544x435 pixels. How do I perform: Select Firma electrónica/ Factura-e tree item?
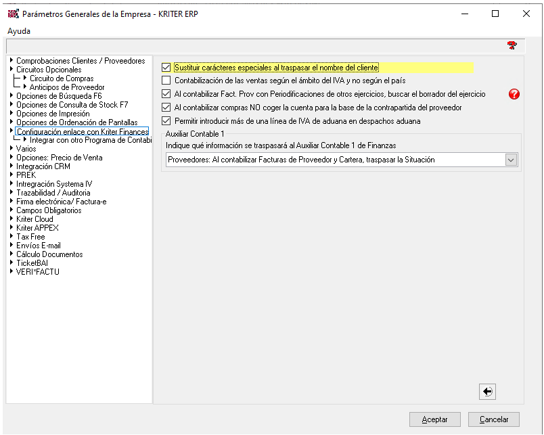61,202
